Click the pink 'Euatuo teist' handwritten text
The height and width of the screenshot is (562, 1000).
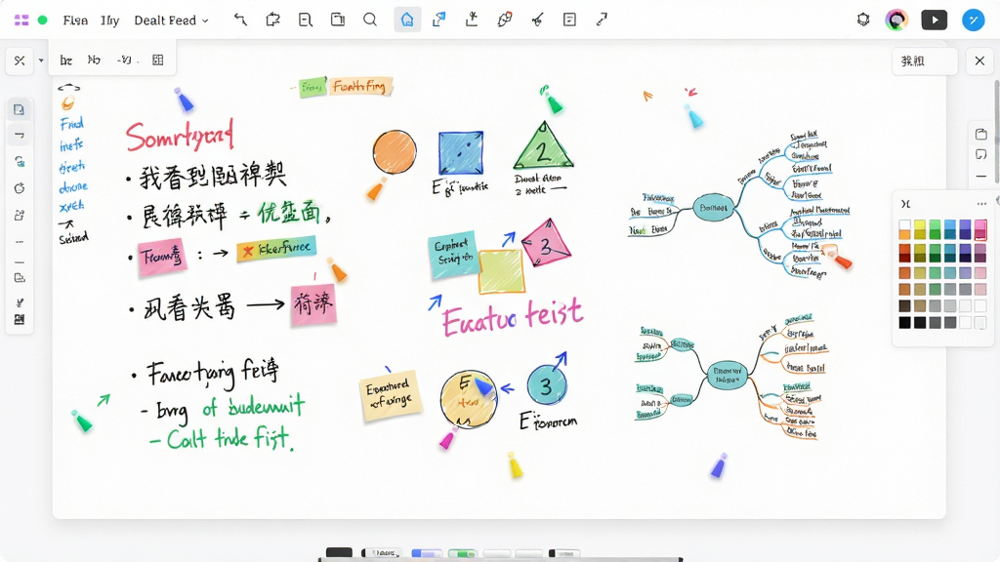coord(512,316)
